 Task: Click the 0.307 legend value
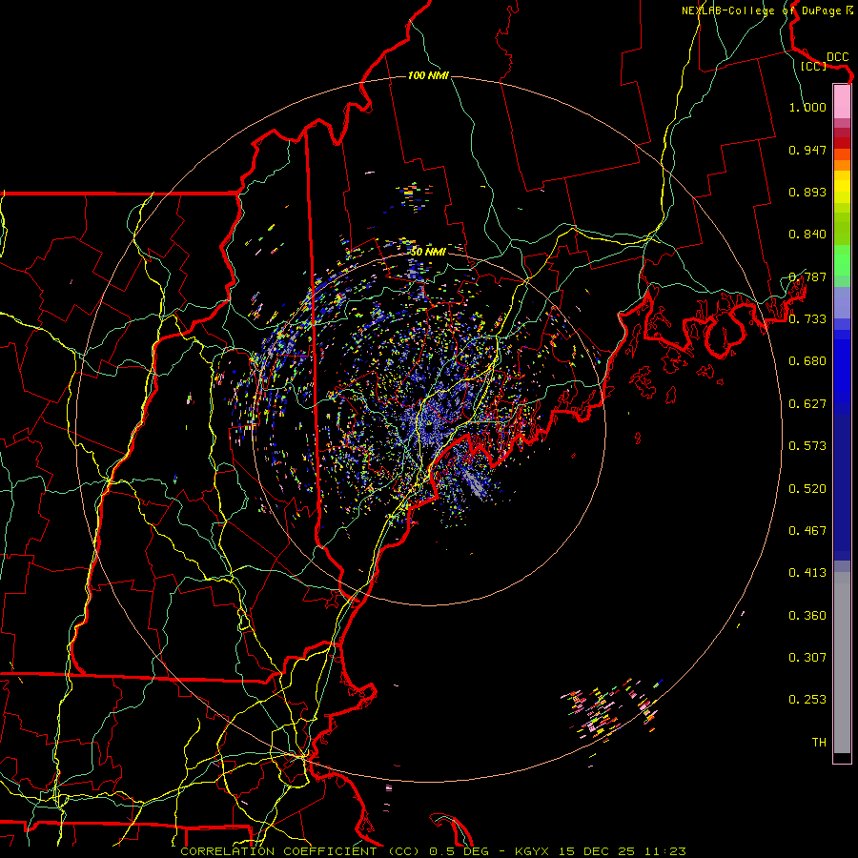pos(807,658)
